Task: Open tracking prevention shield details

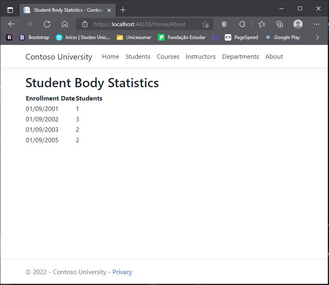Action: point(224,24)
